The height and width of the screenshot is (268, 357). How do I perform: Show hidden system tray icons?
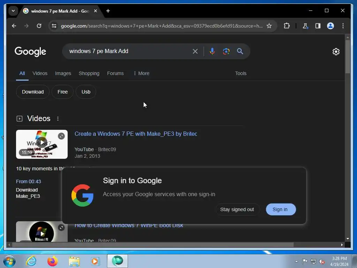[296, 261]
